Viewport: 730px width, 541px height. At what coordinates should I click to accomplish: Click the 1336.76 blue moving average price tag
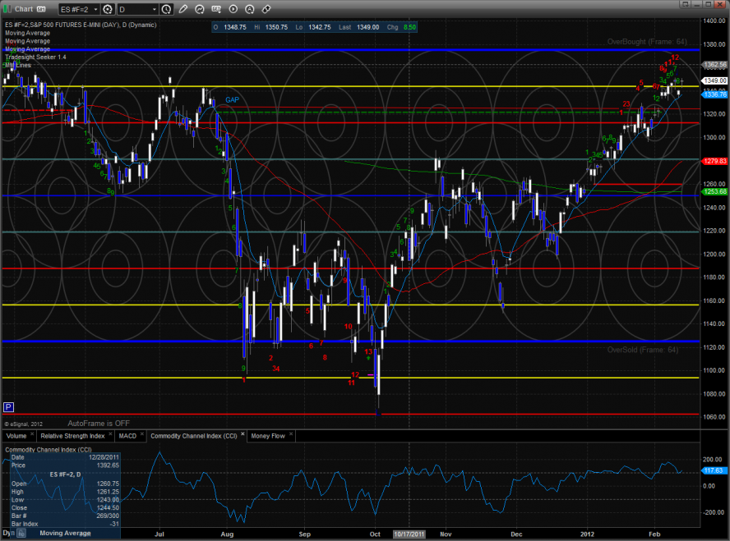pyautogui.click(x=714, y=94)
